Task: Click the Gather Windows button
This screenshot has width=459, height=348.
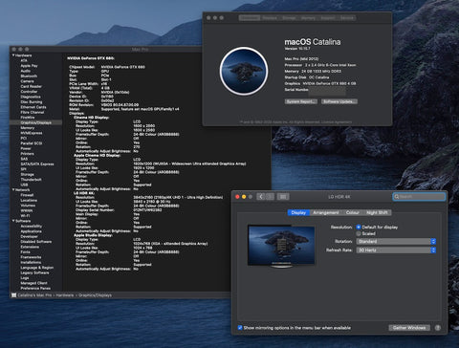Action: (409, 328)
